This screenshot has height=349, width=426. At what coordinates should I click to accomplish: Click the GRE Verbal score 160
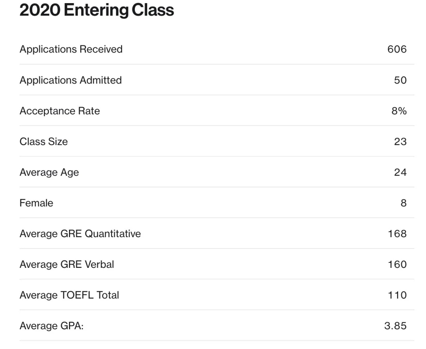click(x=397, y=264)
